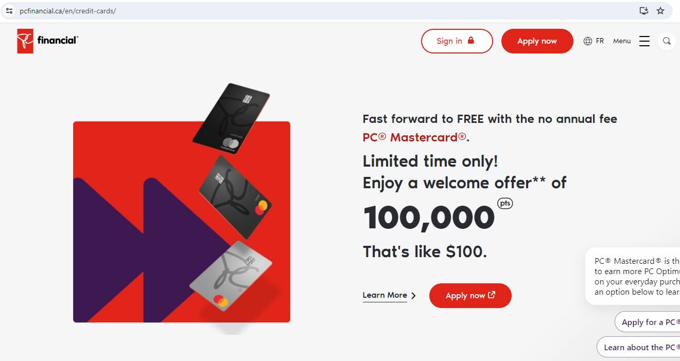The height and width of the screenshot is (361, 680).
Task: Click the search magnifier icon
Action: pyautogui.click(x=667, y=41)
